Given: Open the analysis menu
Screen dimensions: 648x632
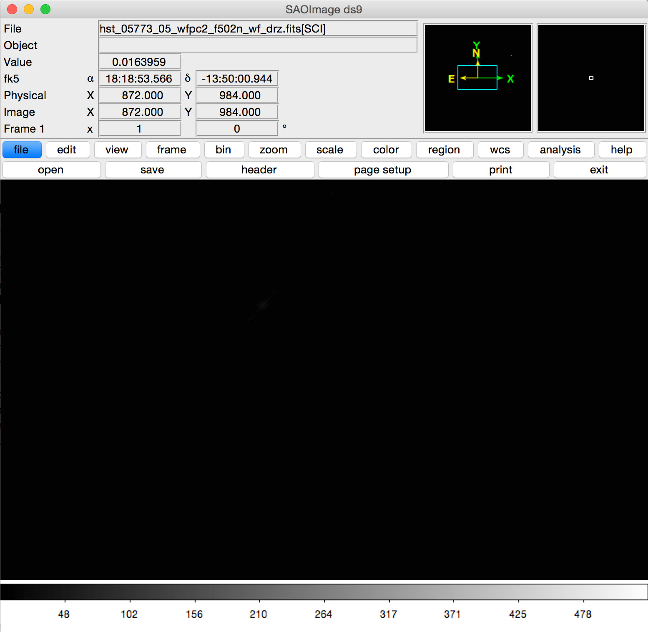Looking at the screenshot, I should [x=560, y=150].
